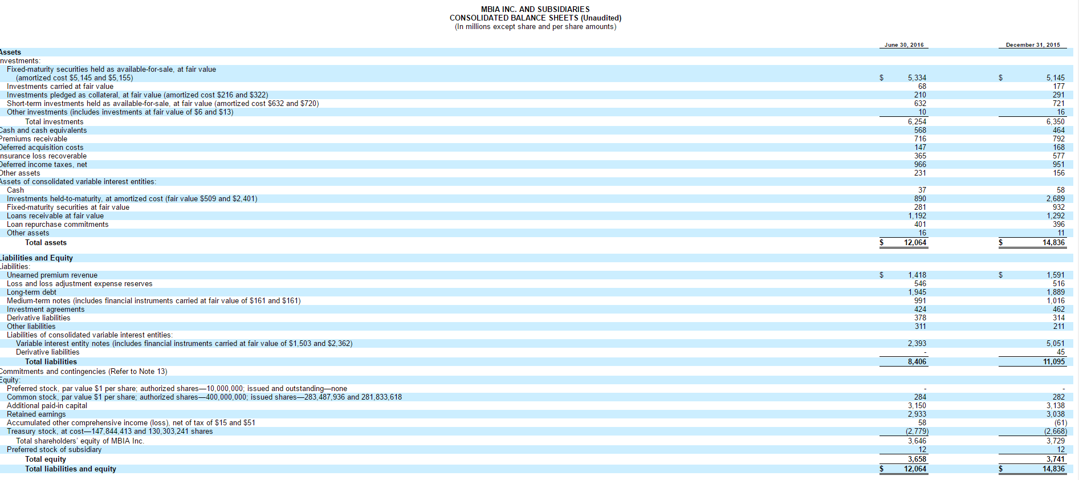Image resolution: width=1079 pixels, height=480 pixels.
Task: Select total liabilities value 8,406
Action: (x=917, y=361)
